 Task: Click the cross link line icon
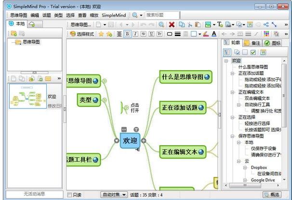[274, 25]
